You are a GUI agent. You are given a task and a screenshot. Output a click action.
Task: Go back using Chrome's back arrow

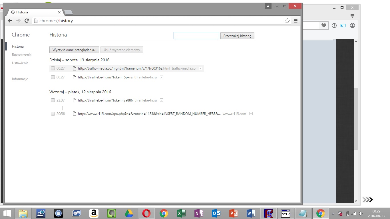pos(10,21)
